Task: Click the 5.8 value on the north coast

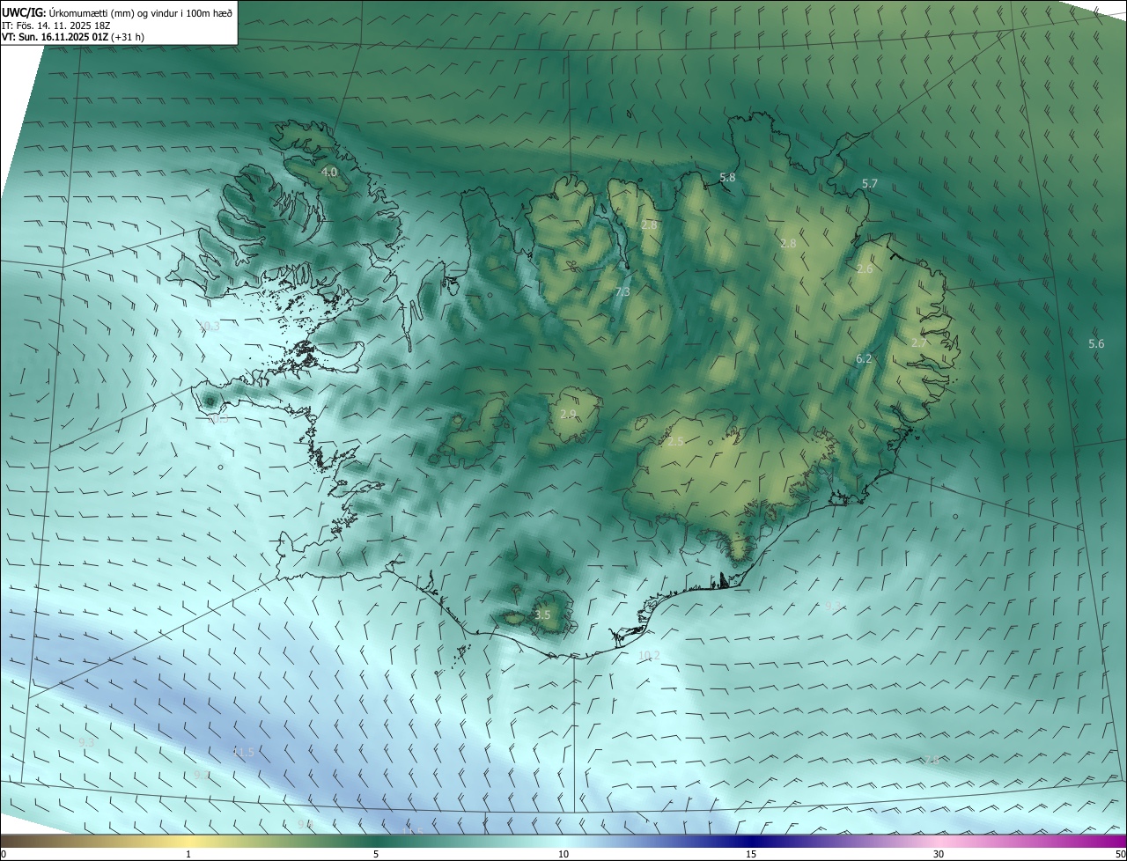Action: coord(727,178)
